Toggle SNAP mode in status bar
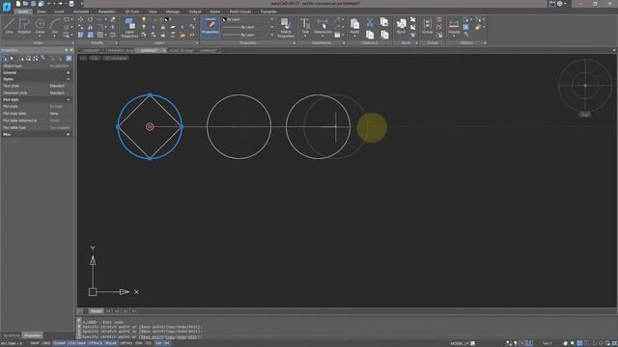The width and height of the screenshot is (618, 347). (35, 343)
